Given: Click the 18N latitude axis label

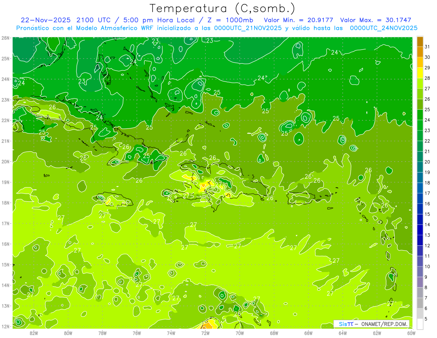Looking at the screenshot, I should [x=5, y=203].
